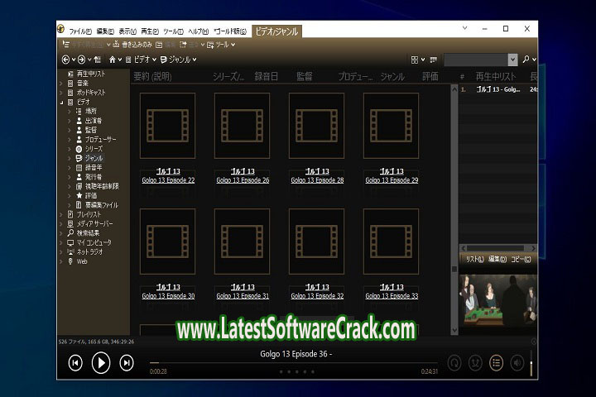Click the ジャンル node icon
This screenshot has height=397, width=596.
tap(79, 159)
